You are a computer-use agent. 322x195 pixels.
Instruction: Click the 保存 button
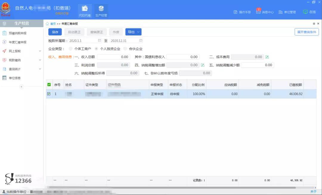55,32
